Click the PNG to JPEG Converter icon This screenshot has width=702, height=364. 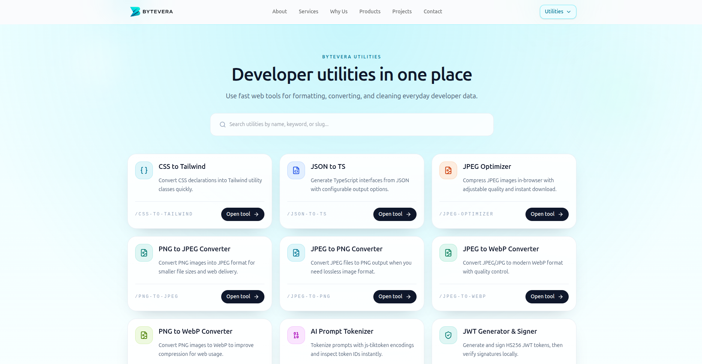point(144,253)
